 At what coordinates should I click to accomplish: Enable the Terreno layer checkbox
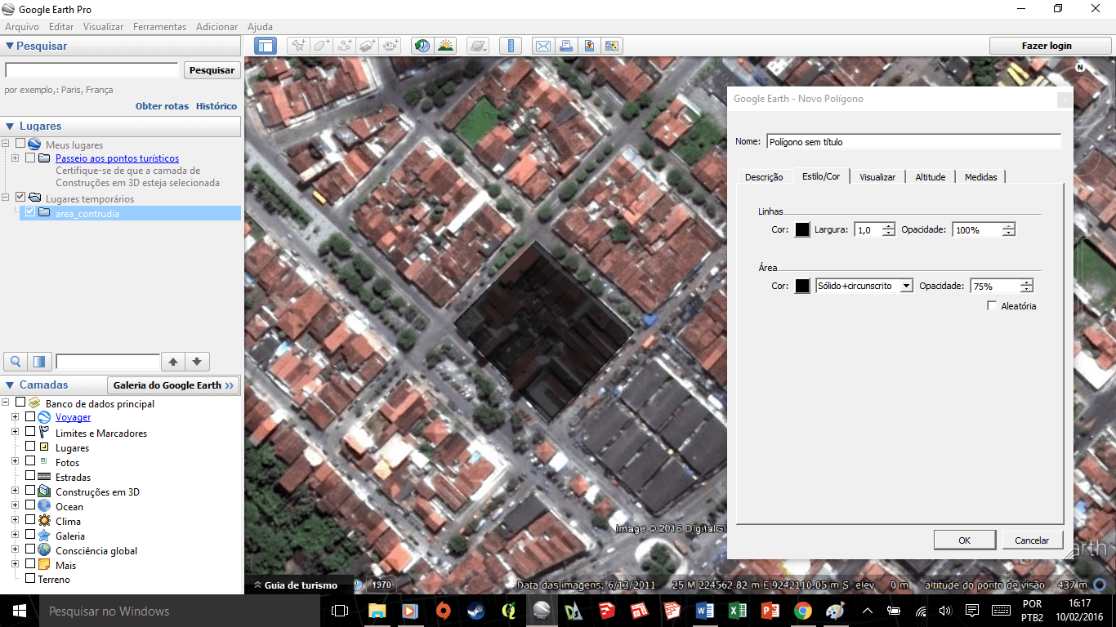pyautogui.click(x=30, y=579)
